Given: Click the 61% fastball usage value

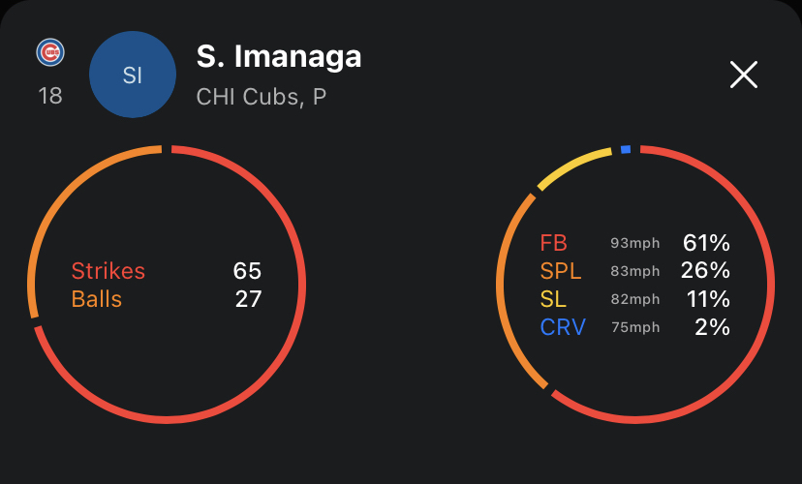Looking at the screenshot, I should (706, 243).
